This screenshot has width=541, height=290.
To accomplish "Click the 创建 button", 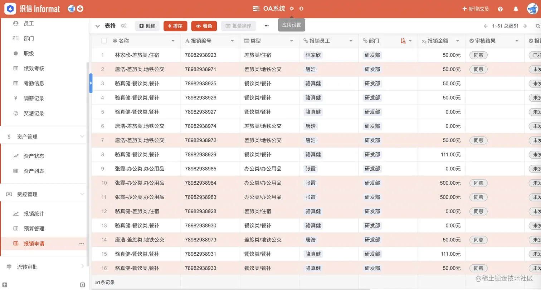I will click(x=147, y=26).
